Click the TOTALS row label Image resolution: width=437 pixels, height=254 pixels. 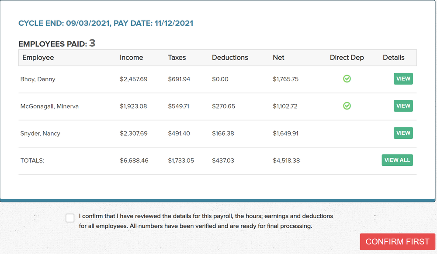coord(32,160)
